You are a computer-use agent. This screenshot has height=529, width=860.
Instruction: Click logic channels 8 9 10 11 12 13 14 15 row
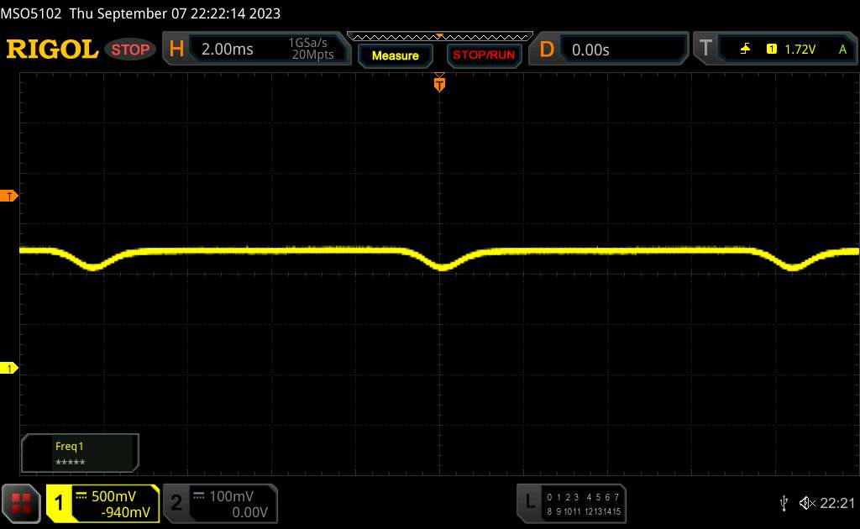tap(584, 511)
